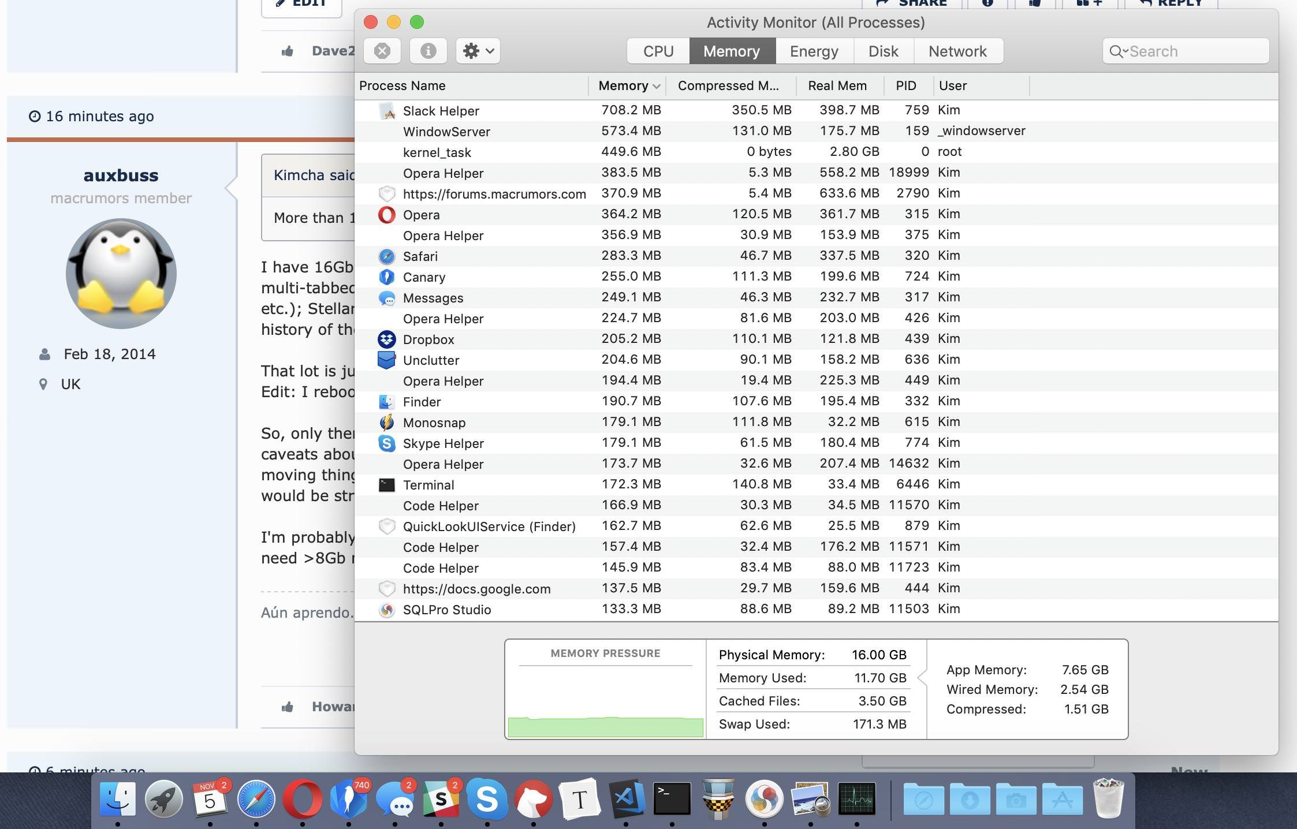The width and height of the screenshot is (1297, 829).
Task: Select the Slack Helper process row
Action: (441, 110)
